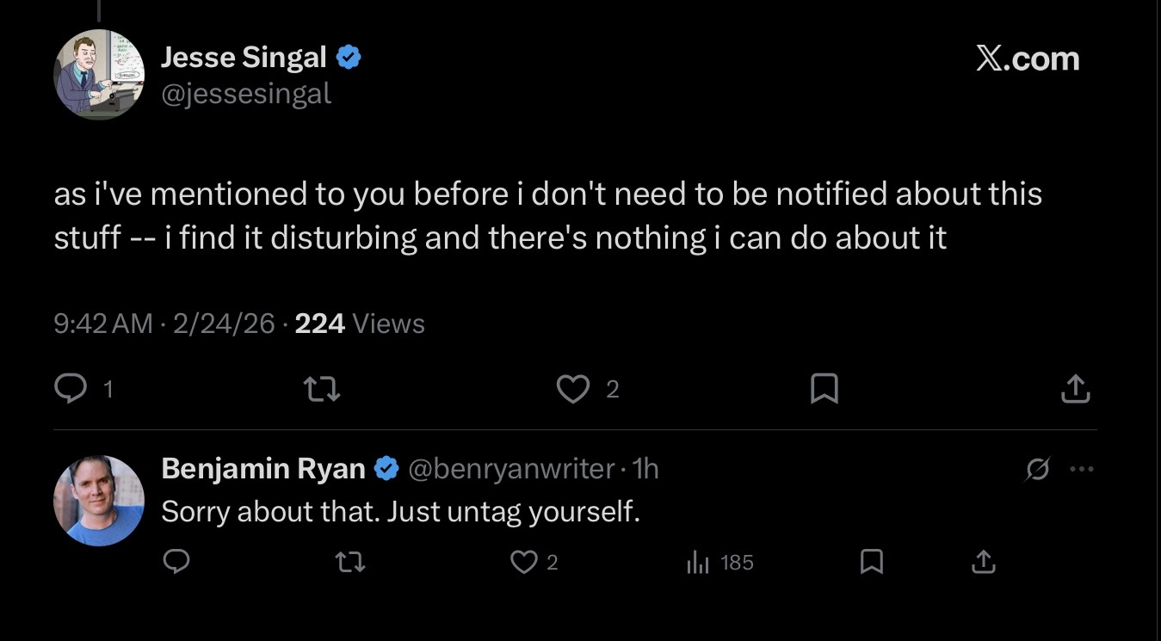Click the Jesse Singal display name
Viewport: 1161px width, 641px height.
244,58
